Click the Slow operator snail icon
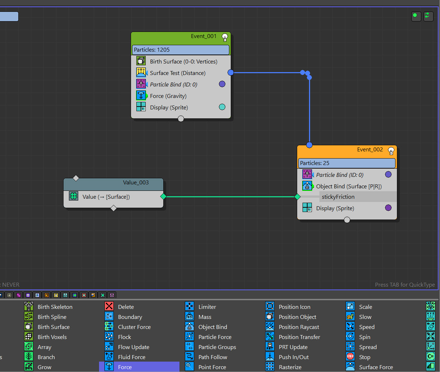Image resolution: width=440 pixels, height=372 pixels. pos(350,316)
